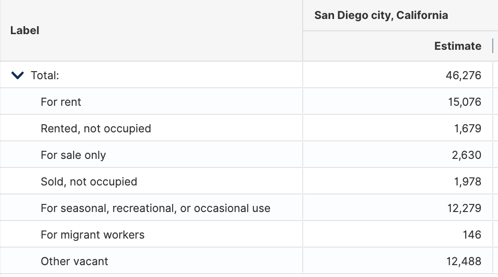Screen dimensions: 498x277
Task: Click the 2,630 estimate cell
Action: coord(467,155)
